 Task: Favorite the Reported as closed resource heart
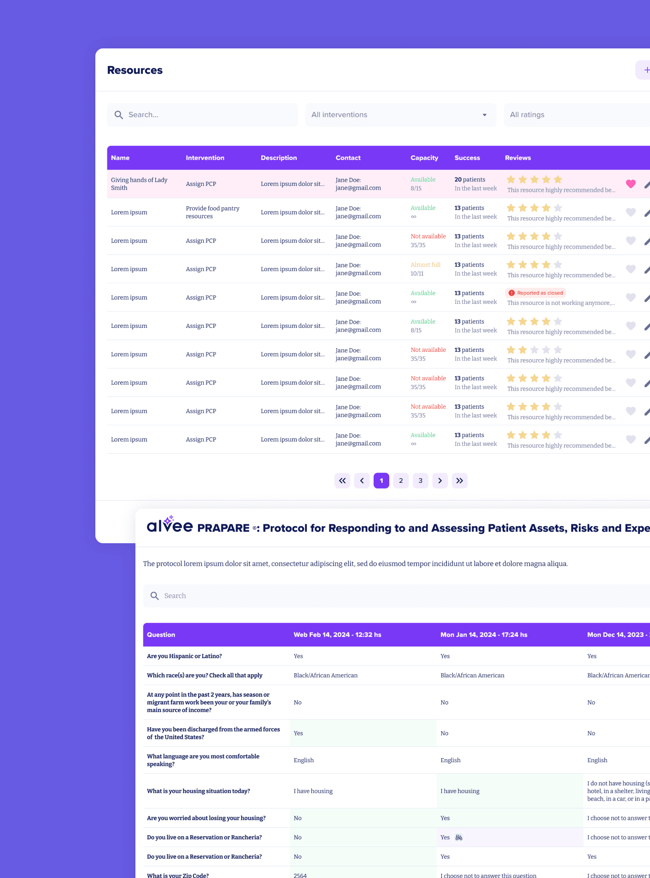(631, 297)
